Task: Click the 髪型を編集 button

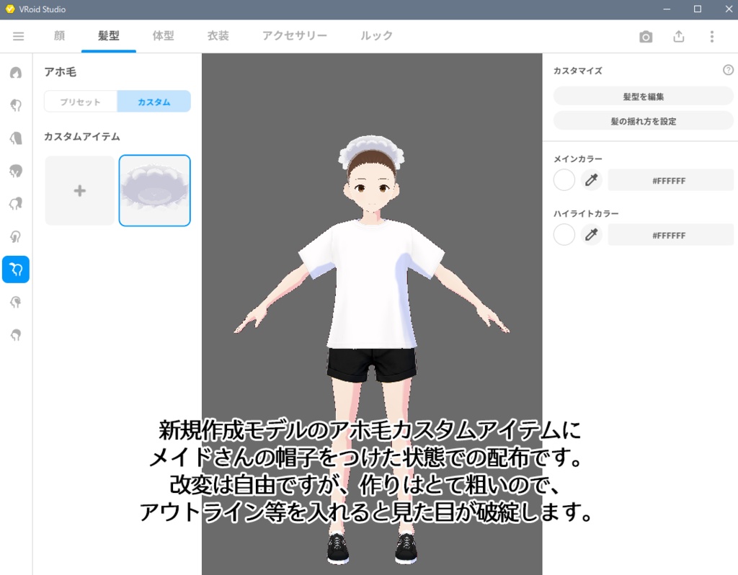Action: 642,95
